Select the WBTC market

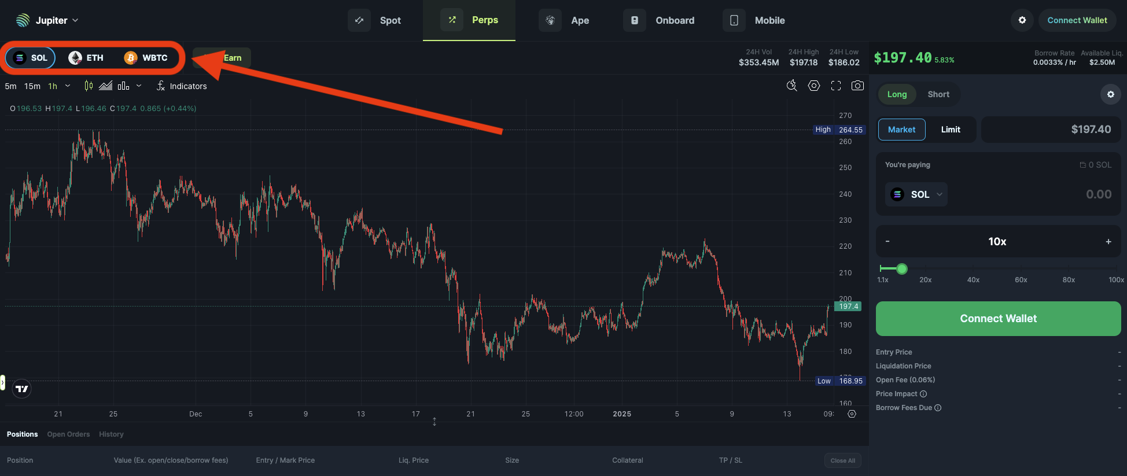click(146, 58)
